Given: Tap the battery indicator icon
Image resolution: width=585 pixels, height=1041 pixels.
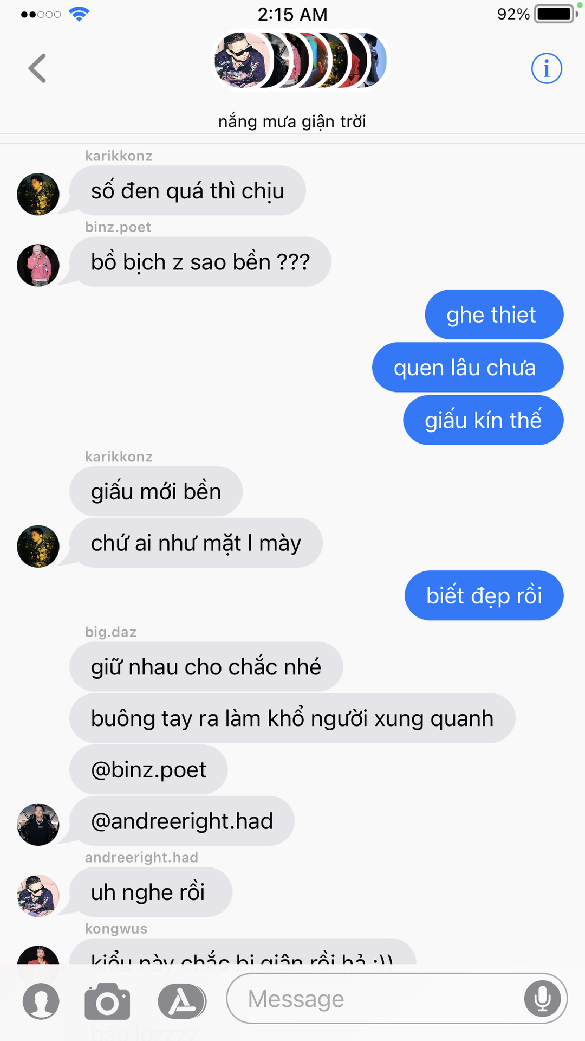Looking at the screenshot, I should click(x=556, y=14).
